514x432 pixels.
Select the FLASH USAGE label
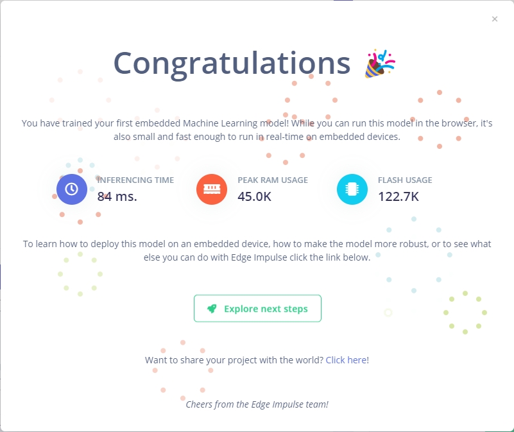click(405, 180)
